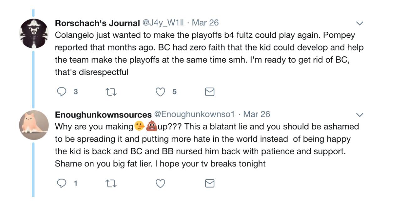
Task: Open more options on Rorschach's Journal tweet
Action: click(360, 23)
